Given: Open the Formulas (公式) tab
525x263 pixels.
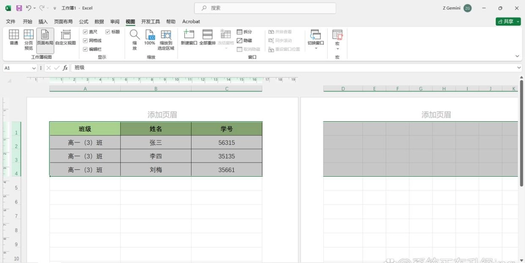Looking at the screenshot, I should 84,21.
